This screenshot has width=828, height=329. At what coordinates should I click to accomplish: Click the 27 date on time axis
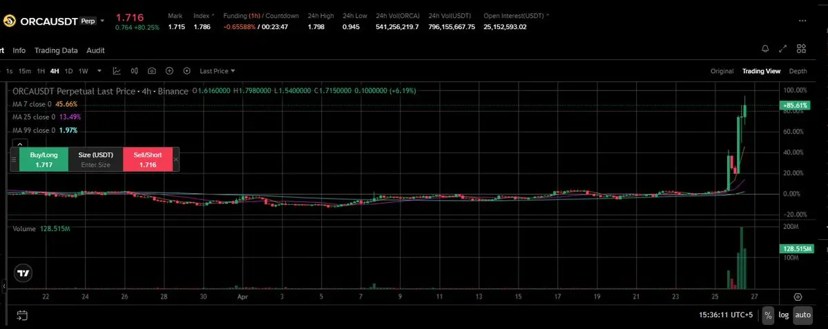(x=753, y=297)
